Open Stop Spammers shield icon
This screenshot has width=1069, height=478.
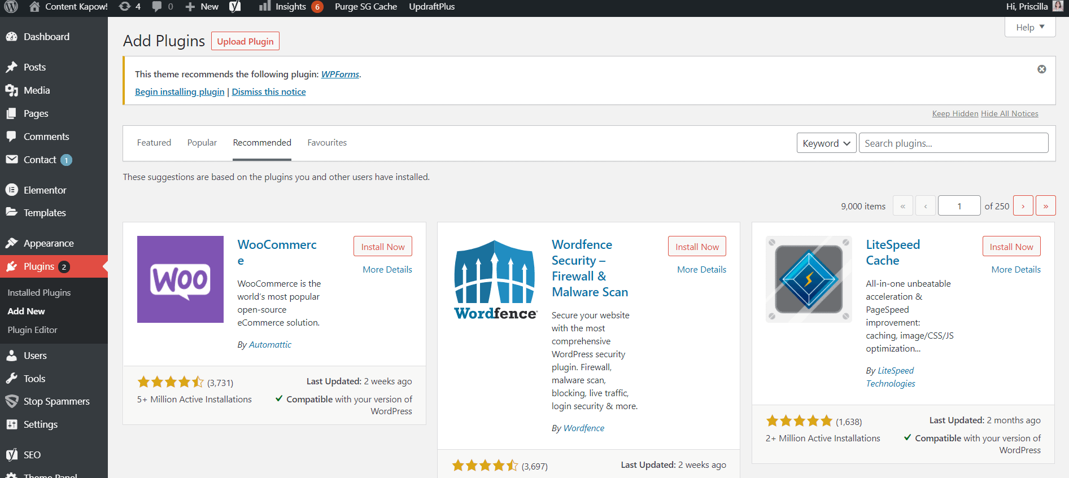(x=11, y=401)
